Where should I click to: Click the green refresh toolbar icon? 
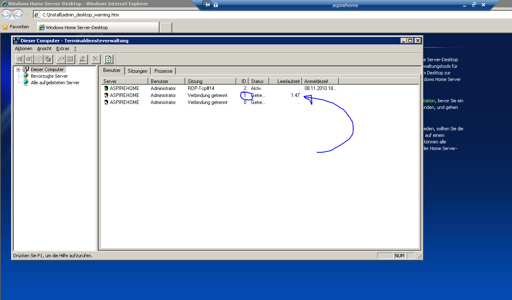(108, 59)
